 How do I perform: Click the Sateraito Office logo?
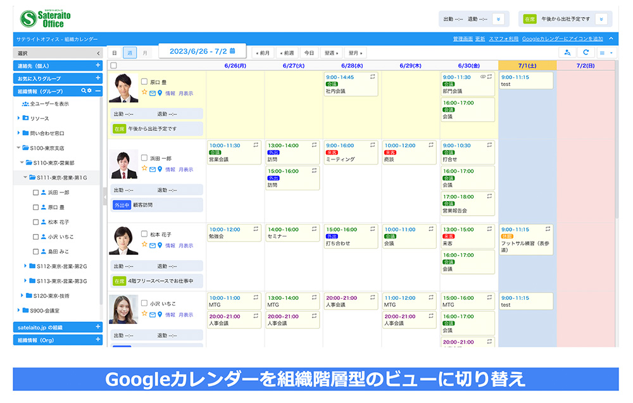click(x=45, y=18)
